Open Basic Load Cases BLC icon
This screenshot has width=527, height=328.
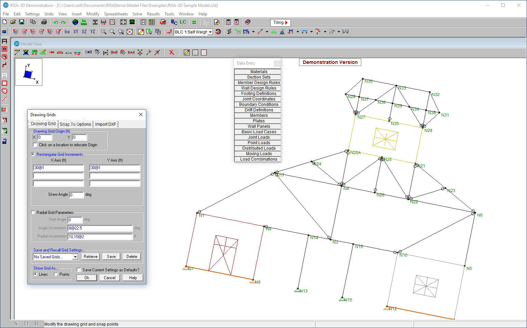coord(174,22)
